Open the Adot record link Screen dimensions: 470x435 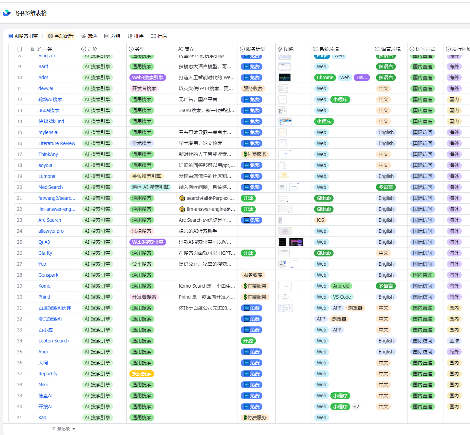[43, 77]
